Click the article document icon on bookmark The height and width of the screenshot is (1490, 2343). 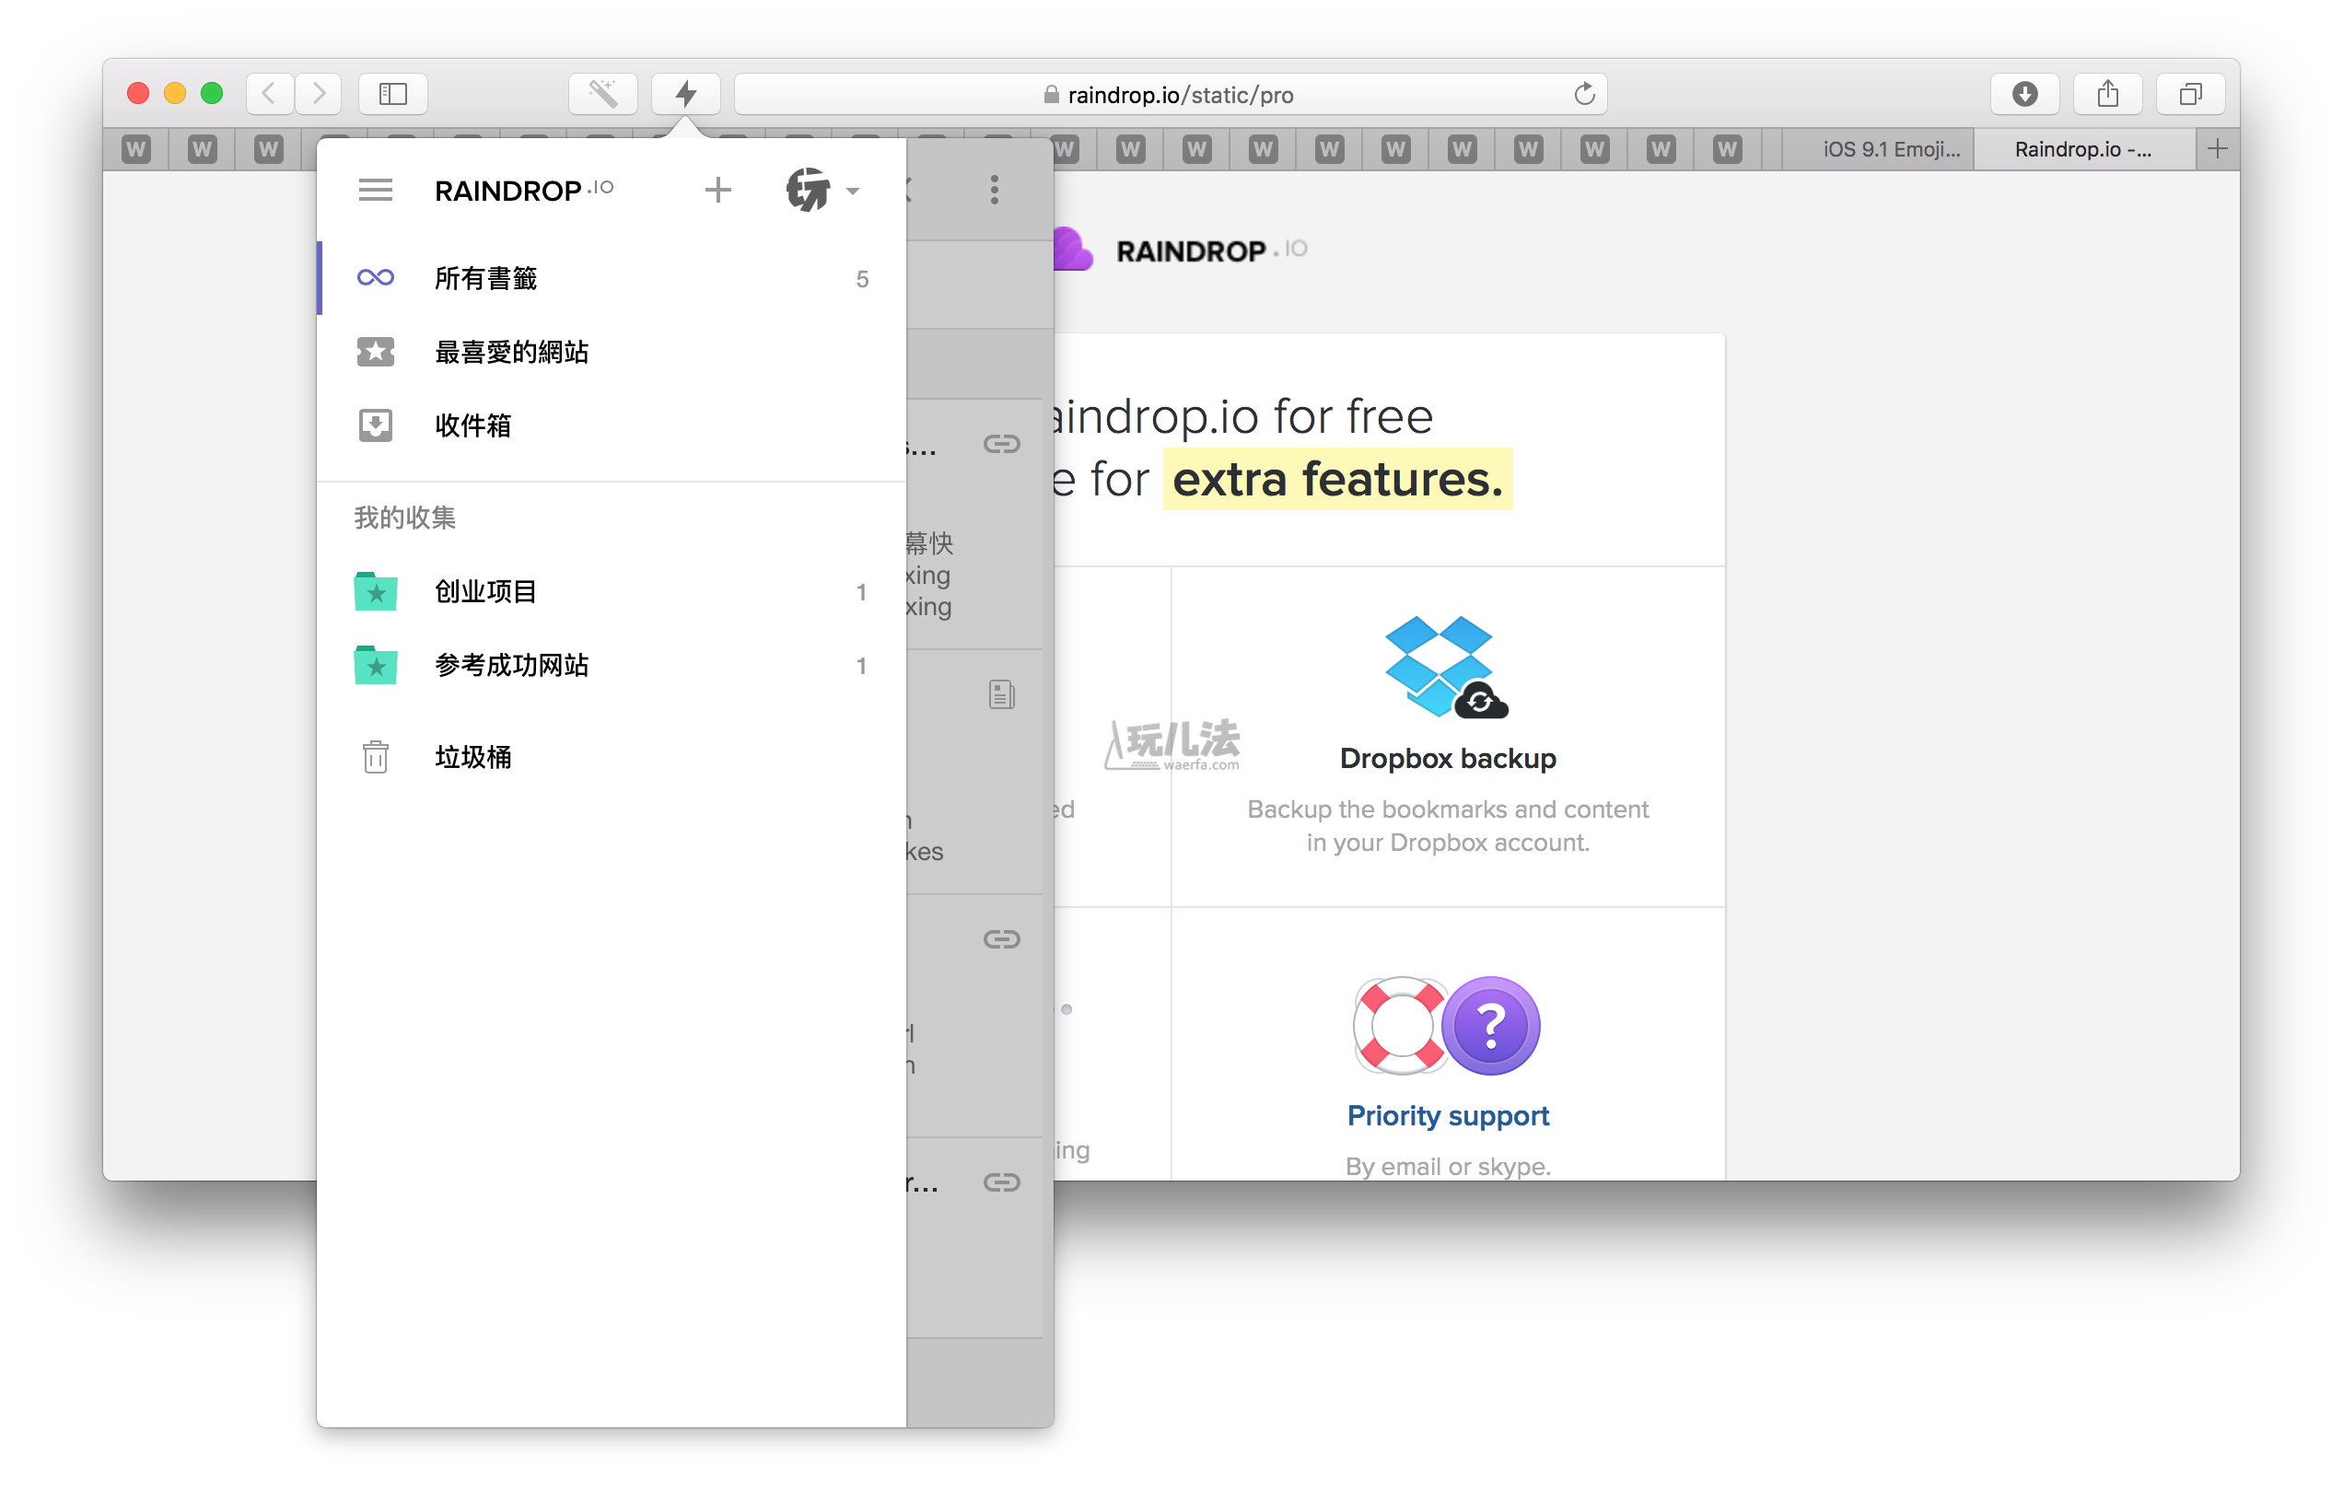pos(1001,694)
